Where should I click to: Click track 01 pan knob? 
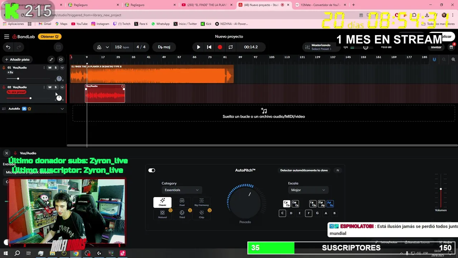[59, 78]
